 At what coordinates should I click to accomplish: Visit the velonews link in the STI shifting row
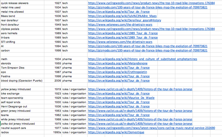click(120, 42)
